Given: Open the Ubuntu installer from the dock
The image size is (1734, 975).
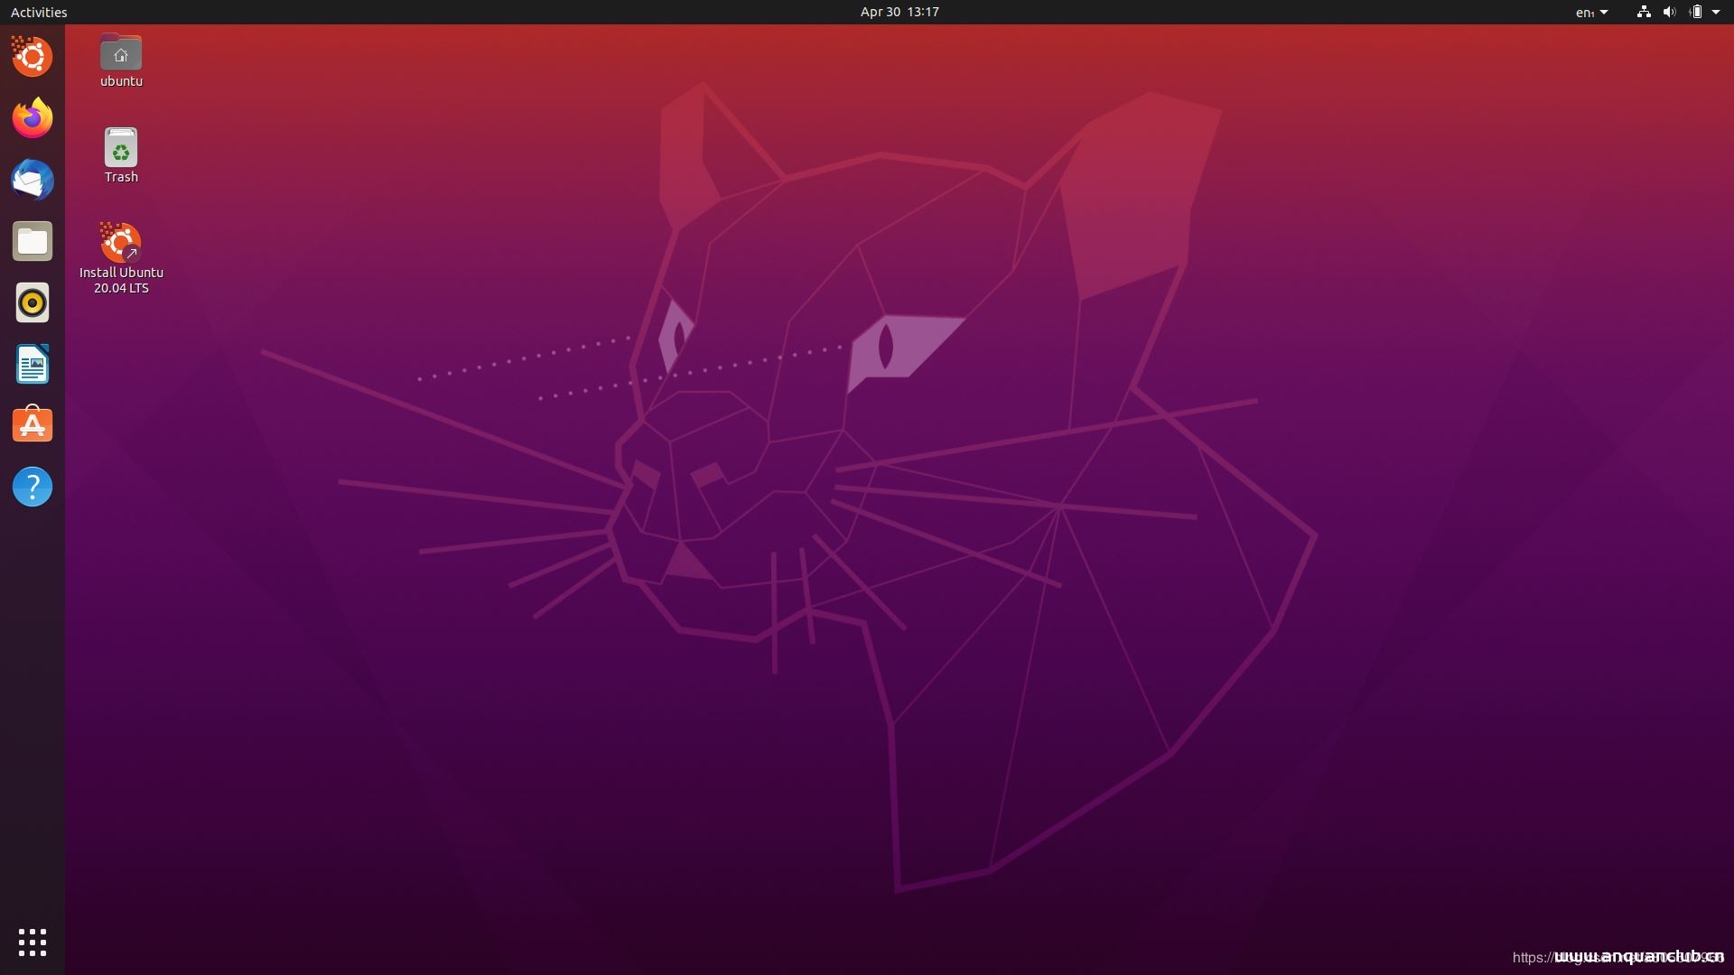Looking at the screenshot, I should (33, 57).
